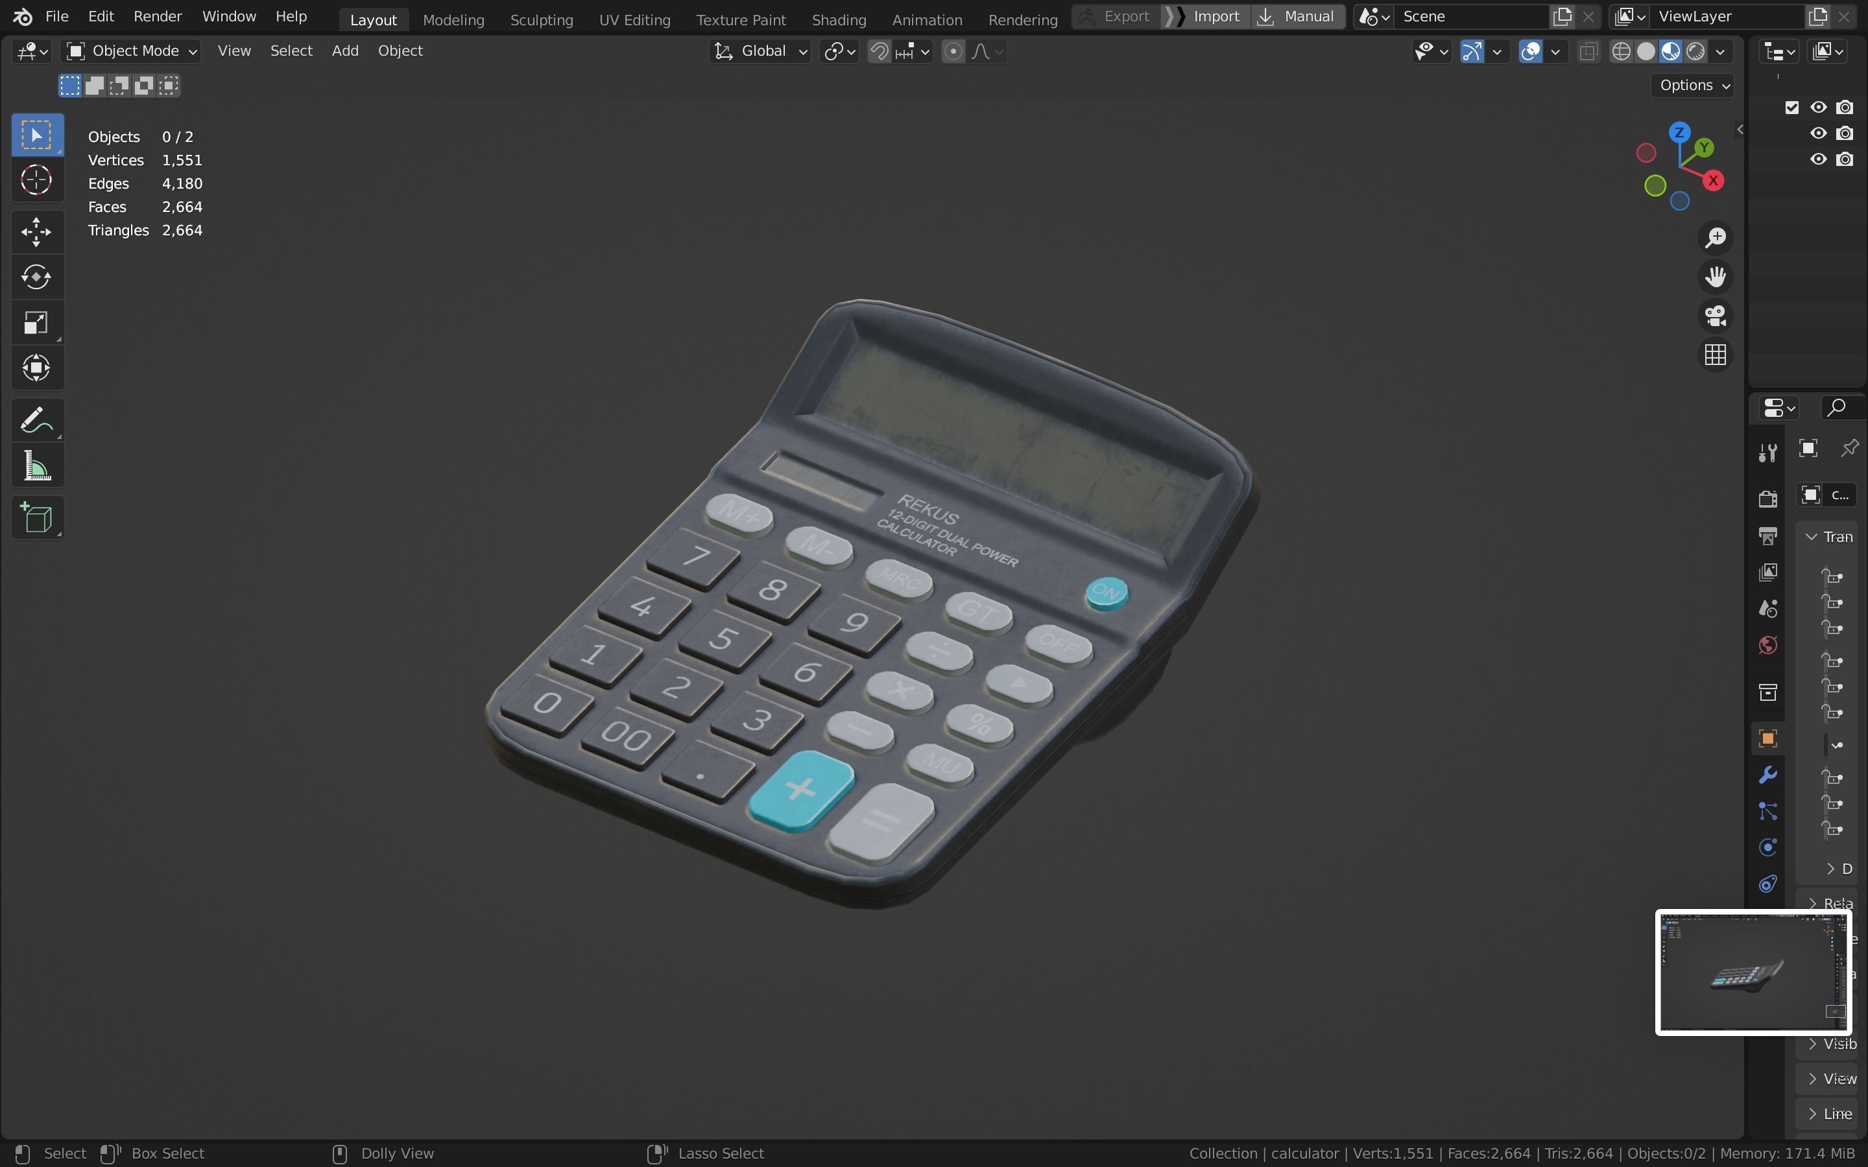The height and width of the screenshot is (1167, 1868).
Task: Open the Particles properties tab
Action: pyautogui.click(x=1767, y=811)
